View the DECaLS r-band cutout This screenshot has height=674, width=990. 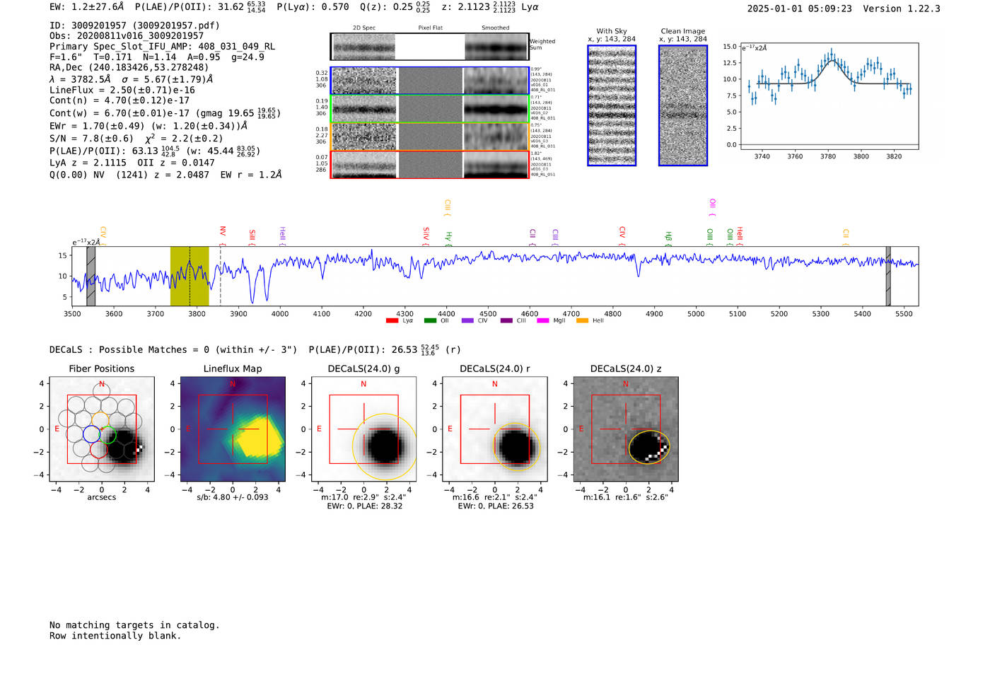495,429
